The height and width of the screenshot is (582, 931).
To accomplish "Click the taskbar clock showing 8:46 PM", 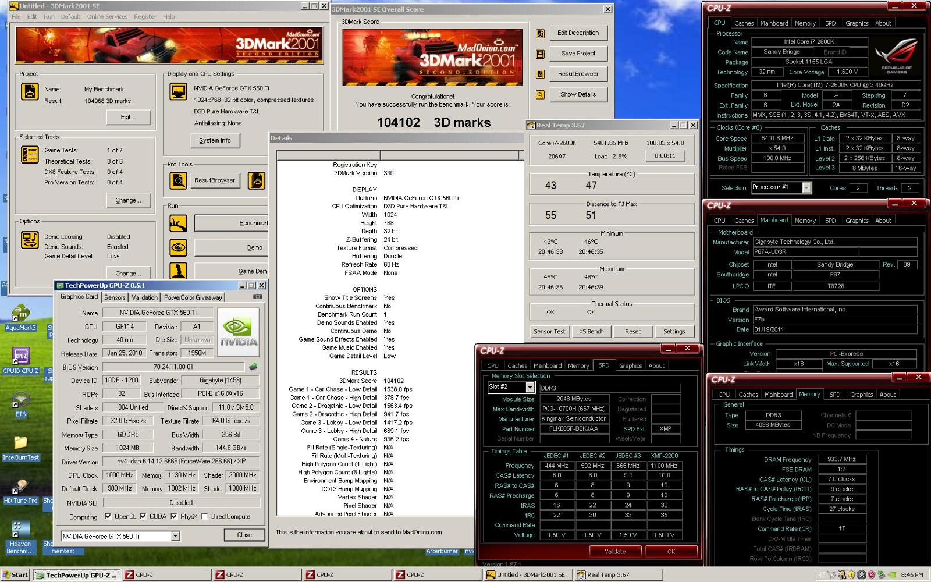I will coord(911,574).
